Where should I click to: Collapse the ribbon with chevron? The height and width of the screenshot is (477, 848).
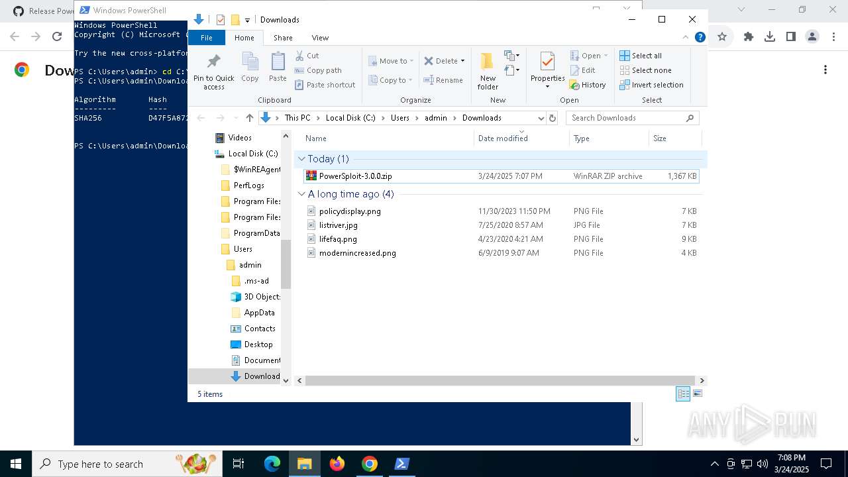click(x=686, y=38)
